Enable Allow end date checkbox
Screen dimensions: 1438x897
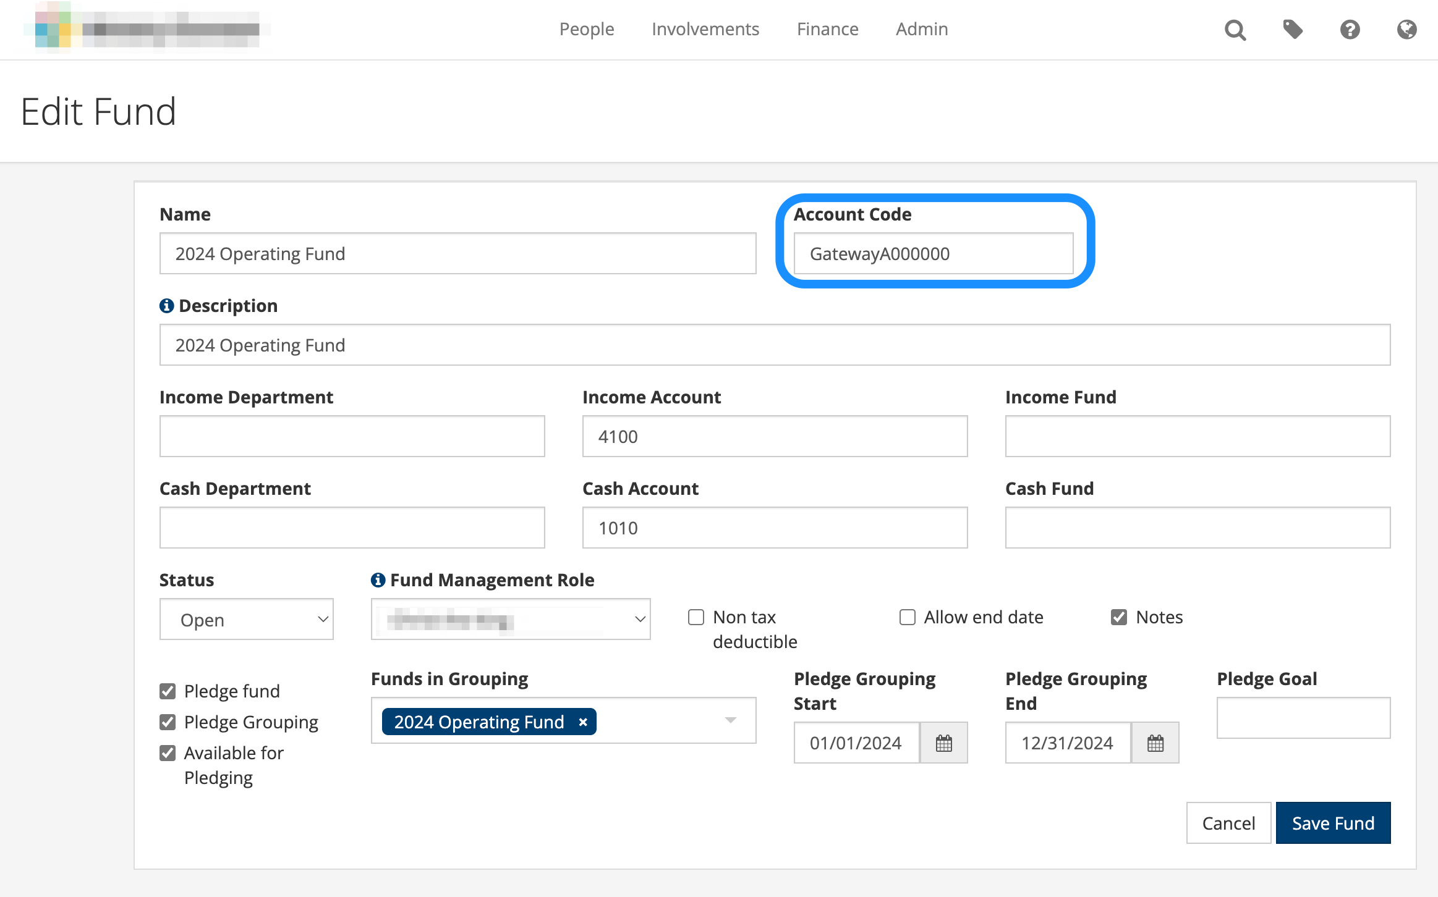[x=907, y=617]
